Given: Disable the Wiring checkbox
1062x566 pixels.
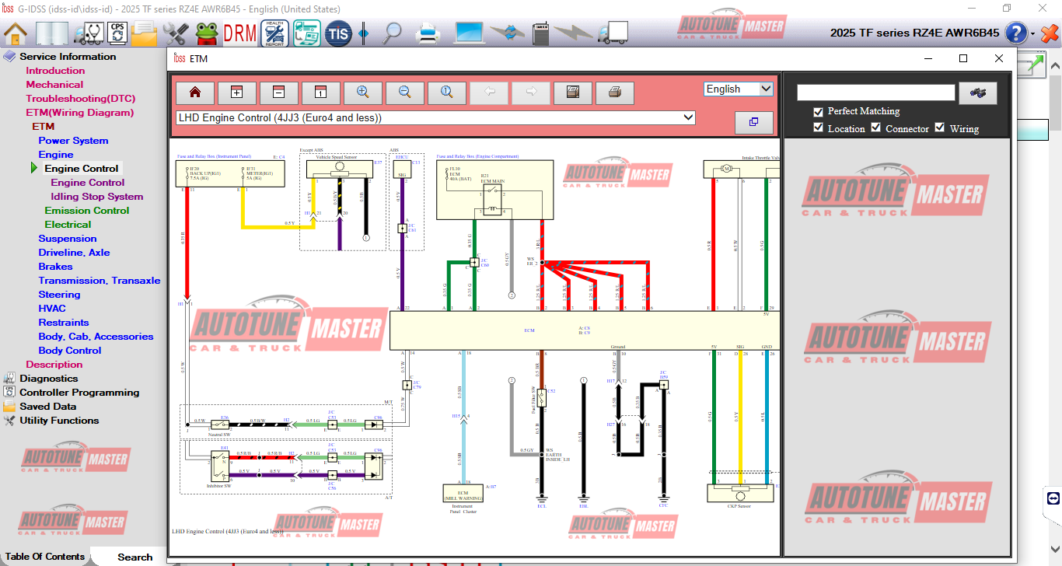Looking at the screenshot, I should click(x=940, y=128).
